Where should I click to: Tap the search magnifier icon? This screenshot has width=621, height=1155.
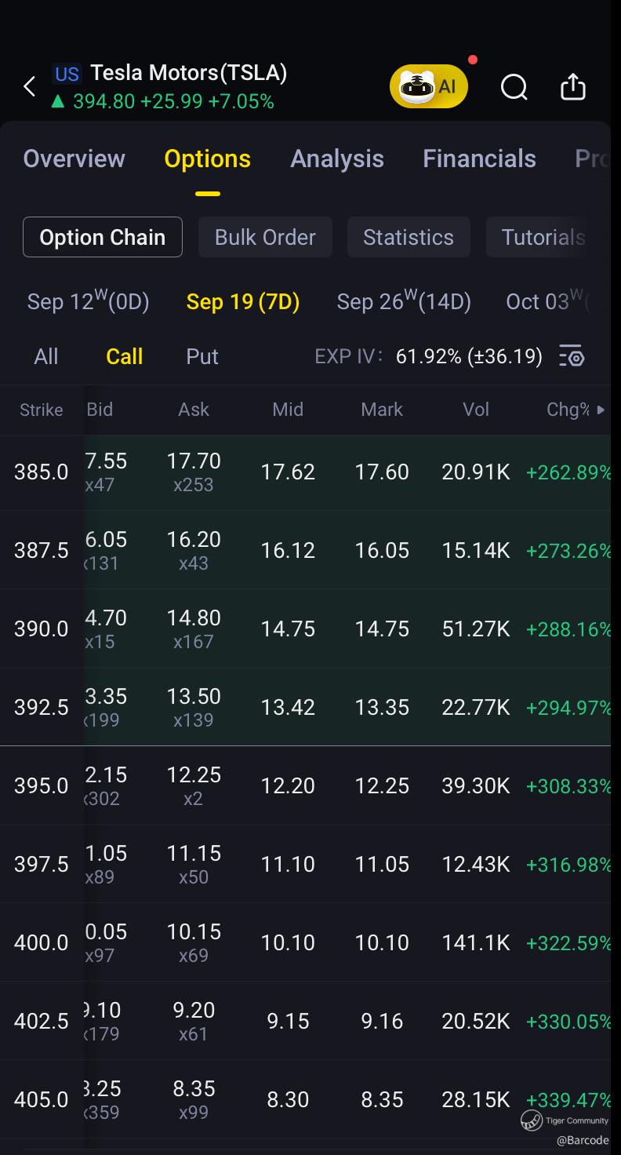pyautogui.click(x=514, y=87)
